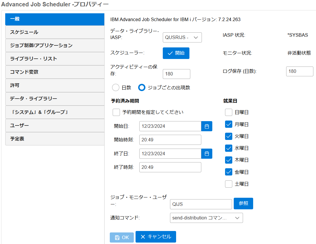Open the 予定表 tab

point(55,138)
